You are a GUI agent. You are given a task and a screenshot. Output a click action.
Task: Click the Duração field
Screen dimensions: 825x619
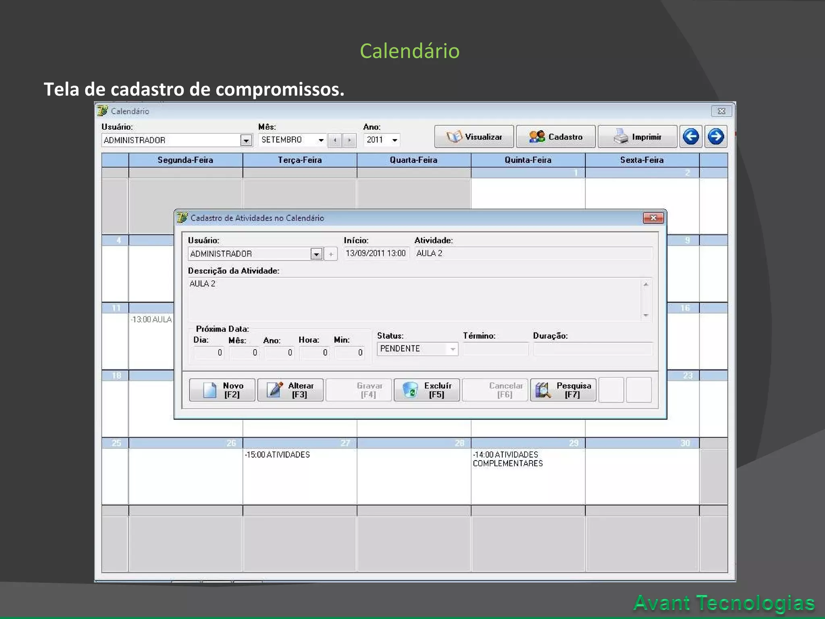click(593, 349)
